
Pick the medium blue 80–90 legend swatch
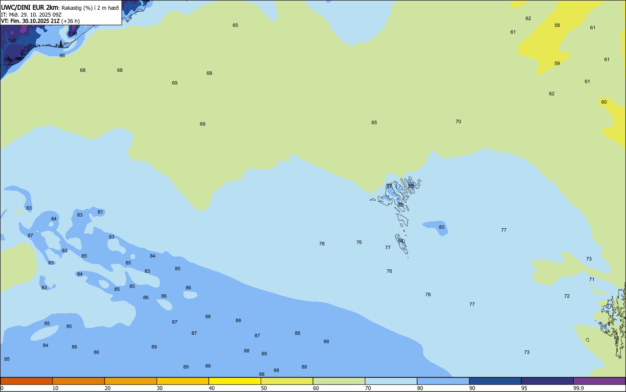[x=443, y=381]
